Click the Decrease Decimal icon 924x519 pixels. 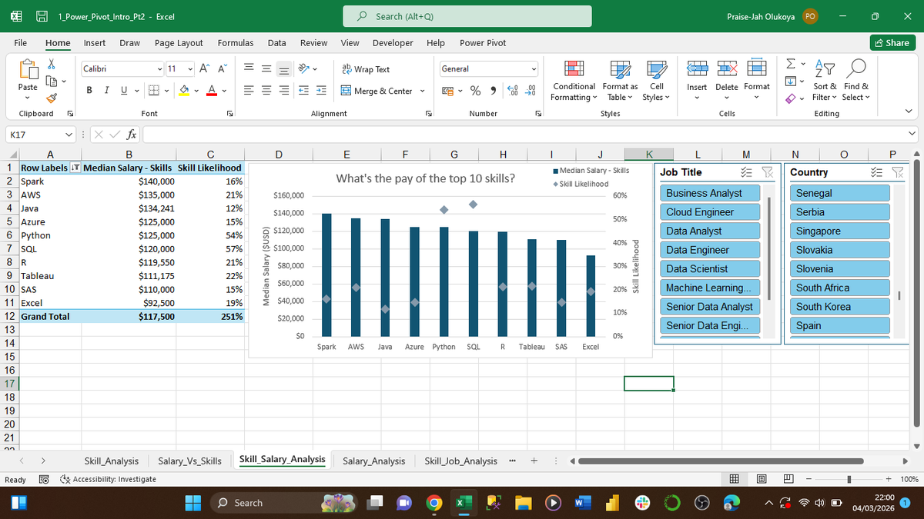pos(530,91)
